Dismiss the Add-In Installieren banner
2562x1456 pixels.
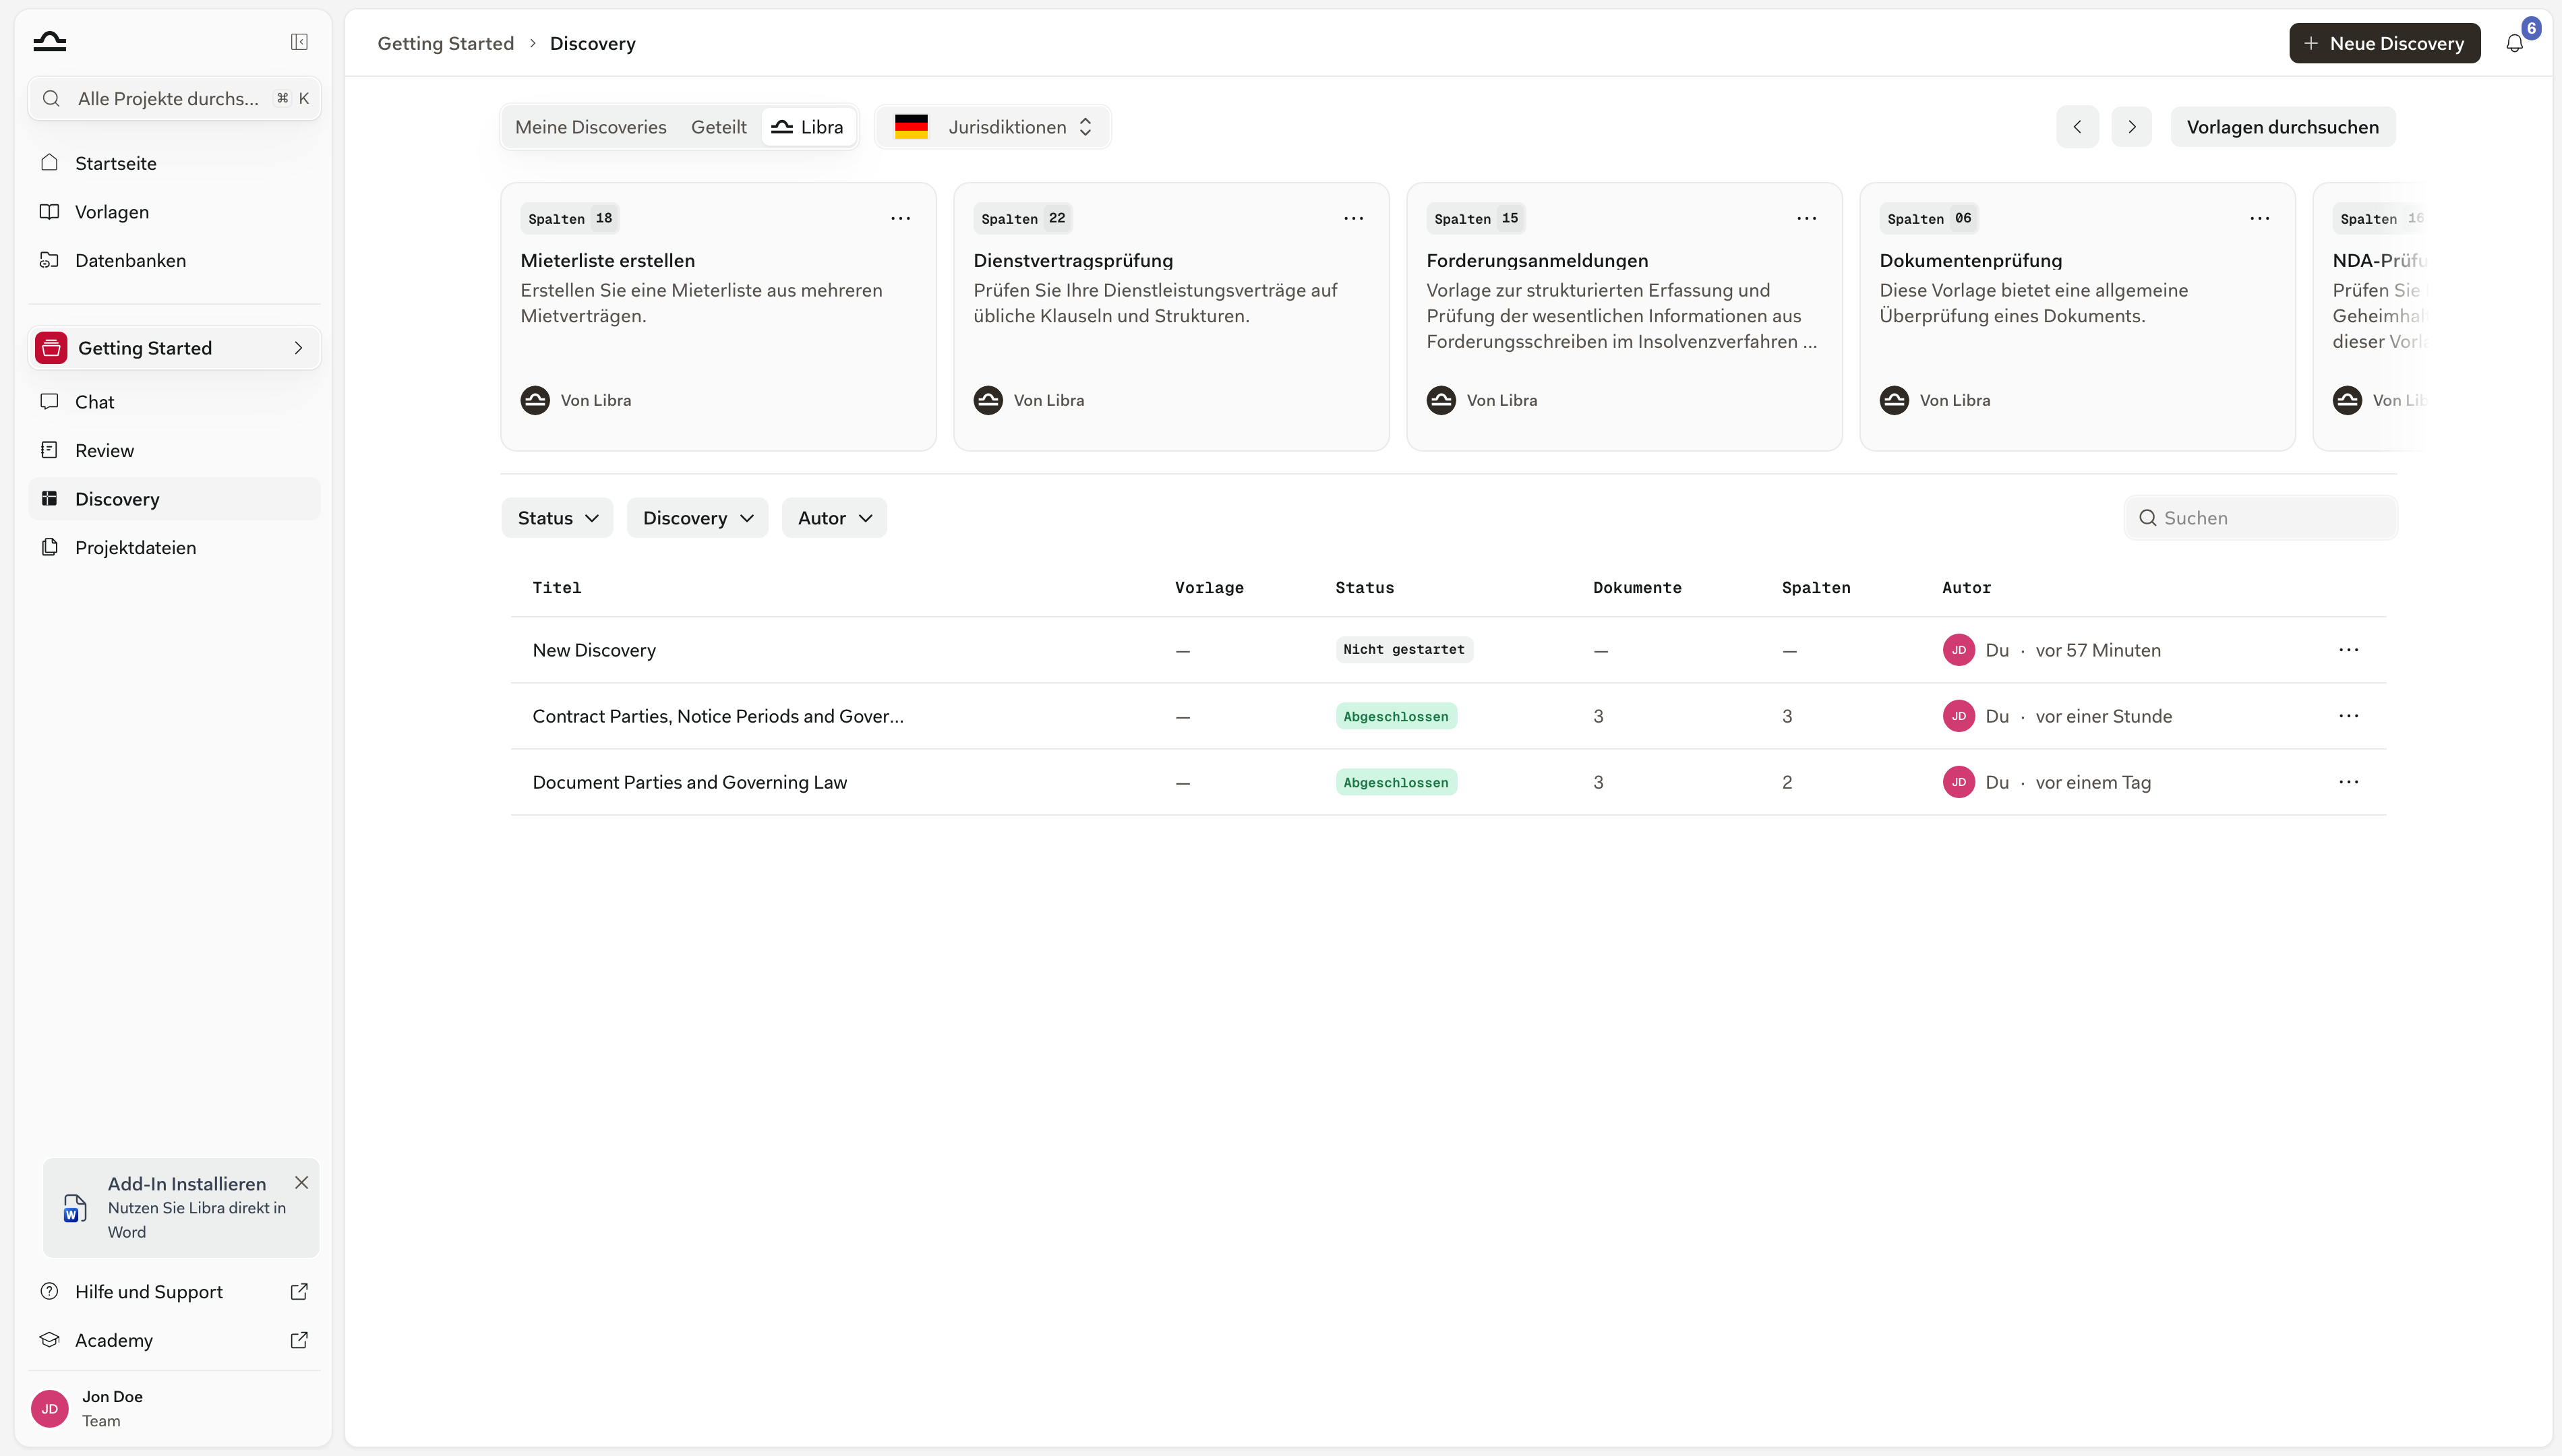[301, 1182]
